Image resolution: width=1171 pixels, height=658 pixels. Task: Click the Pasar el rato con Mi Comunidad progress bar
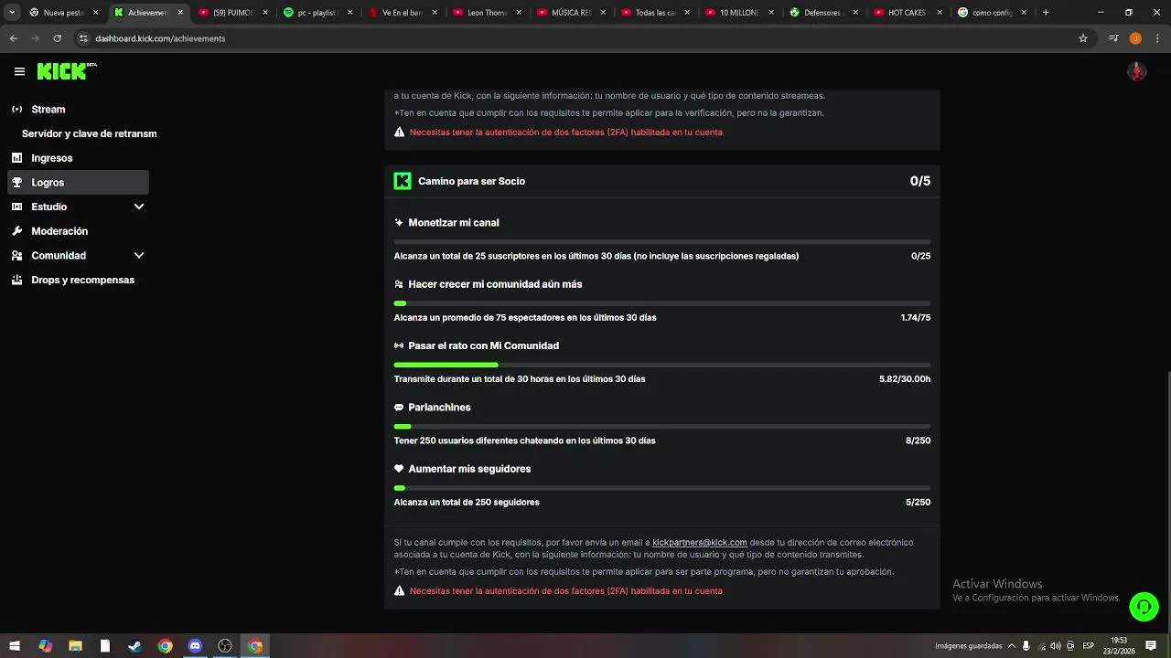pyautogui.click(x=662, y=365)
